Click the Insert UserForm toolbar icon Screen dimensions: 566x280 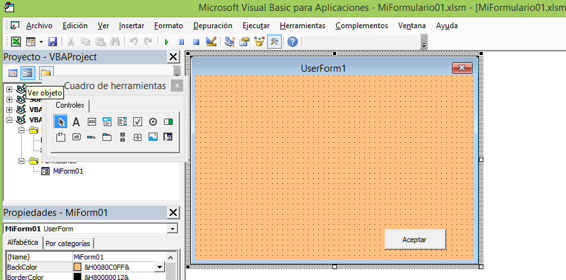pyautogui.click(x=31, y=42)
